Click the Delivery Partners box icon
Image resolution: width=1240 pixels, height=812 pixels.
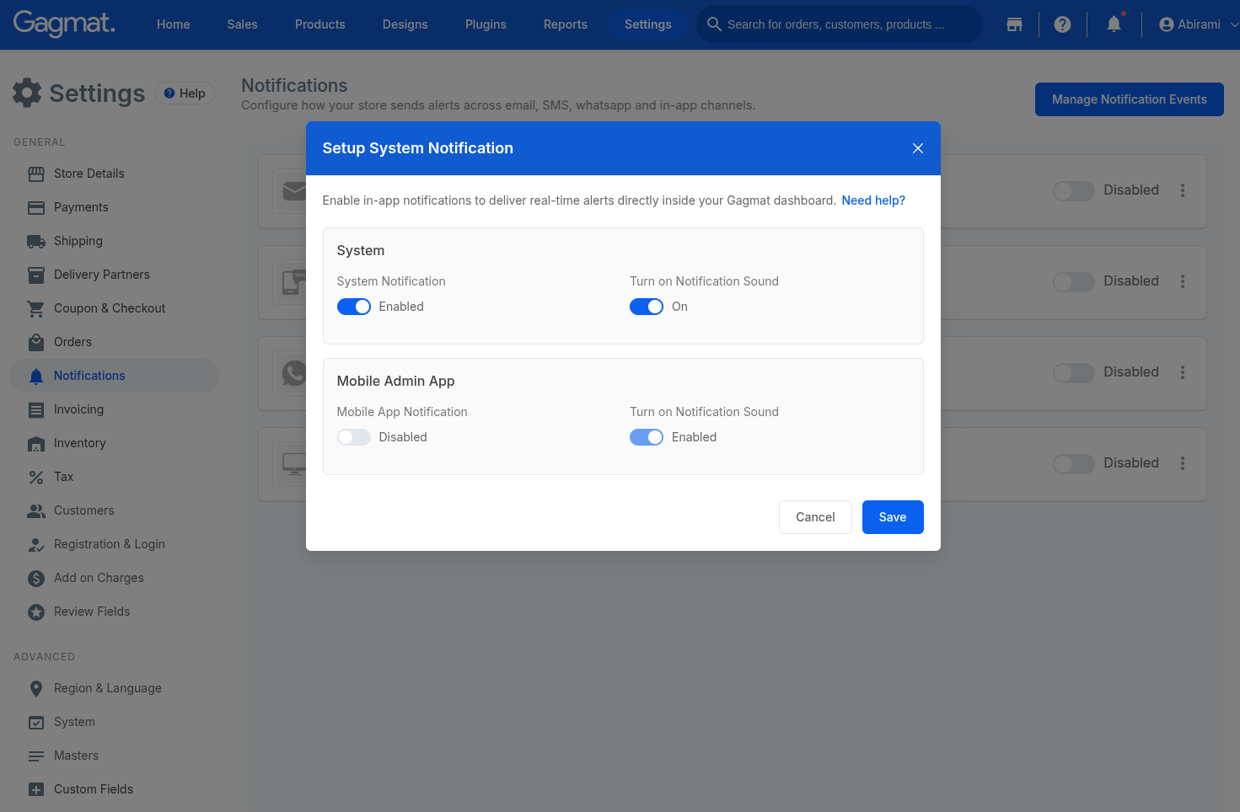(x=36, y=275)
